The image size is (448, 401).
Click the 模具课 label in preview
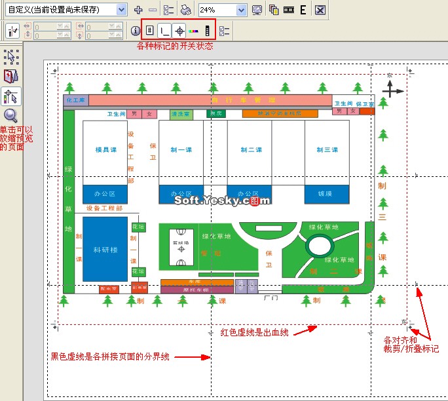coord(105,149)
